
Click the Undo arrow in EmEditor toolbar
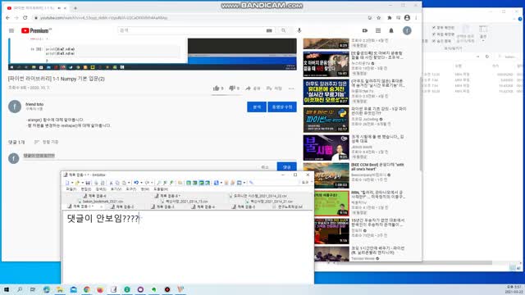pos(136,183)
